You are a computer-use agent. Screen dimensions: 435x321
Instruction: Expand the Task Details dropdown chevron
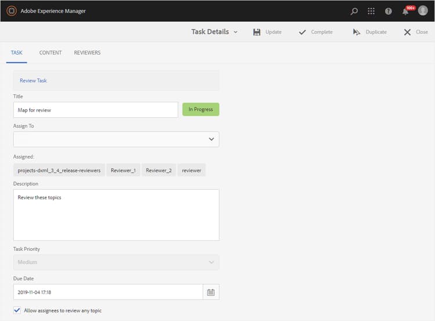coord(235,32)
